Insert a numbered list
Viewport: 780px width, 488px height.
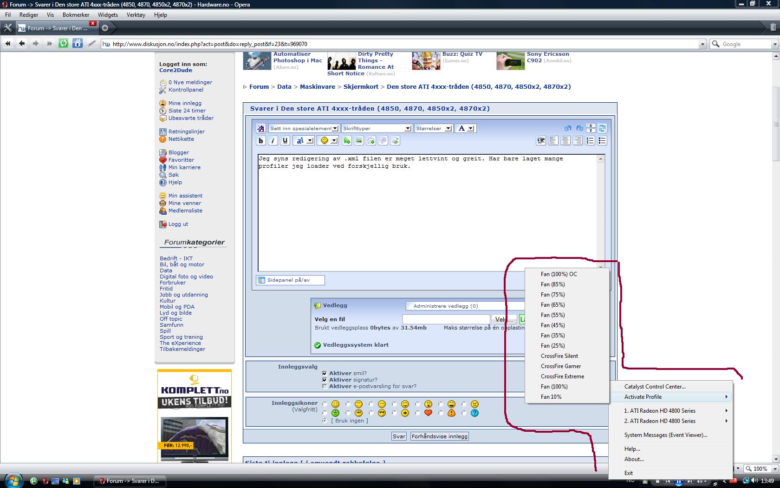pos(590,141)
